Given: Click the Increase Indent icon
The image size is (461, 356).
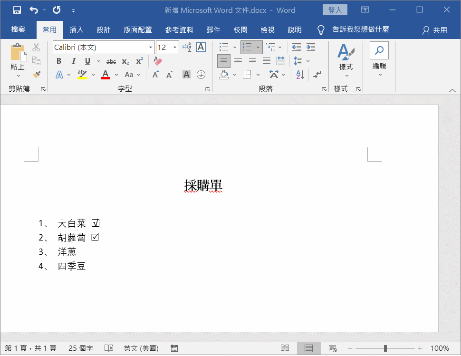Looking at the screenshot, I should tap(311, 47).
